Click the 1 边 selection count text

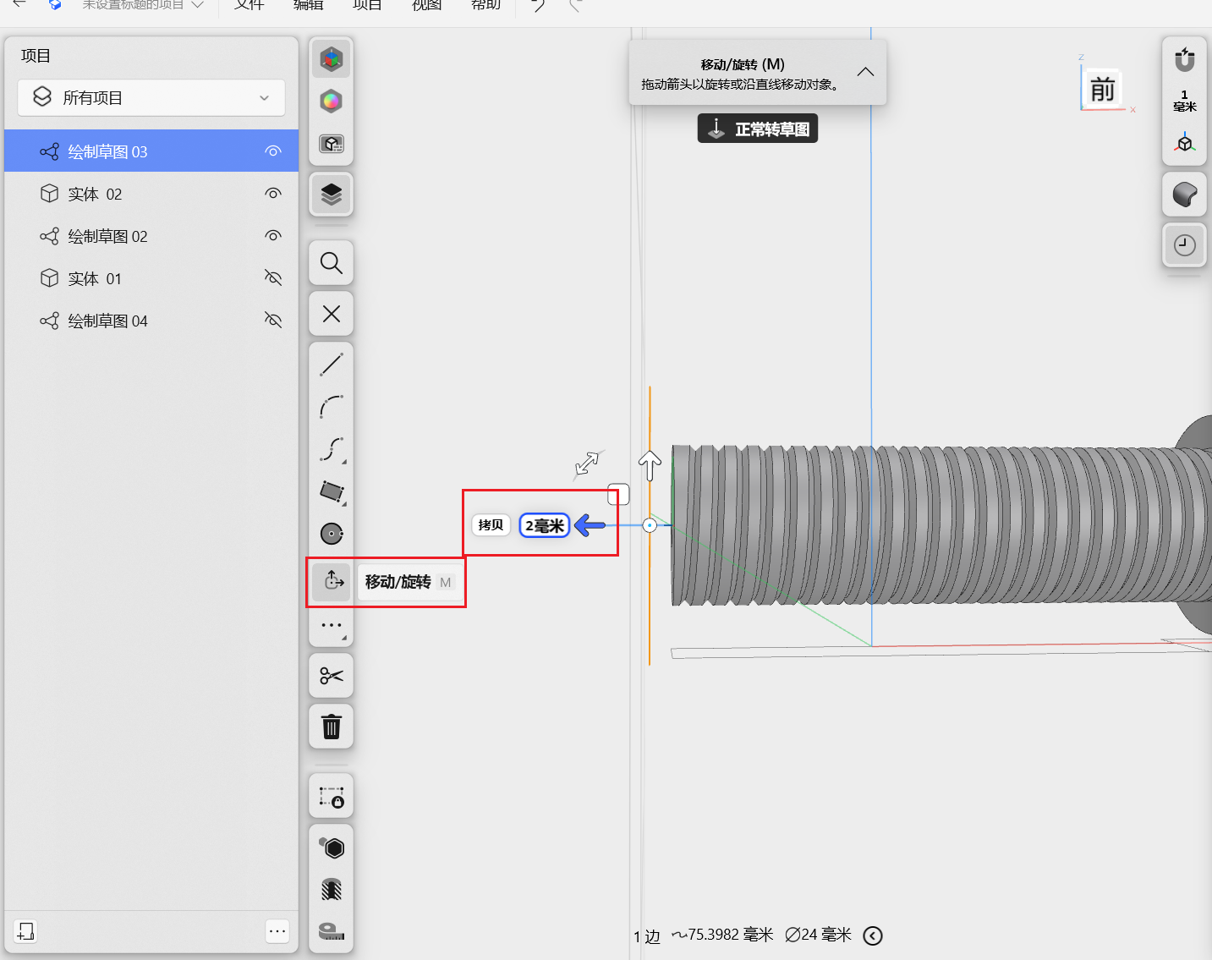point(646,936)
